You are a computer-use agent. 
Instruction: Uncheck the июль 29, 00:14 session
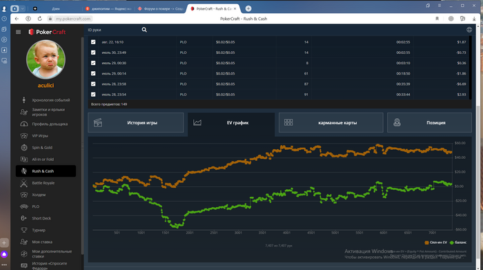click(93, 73)
